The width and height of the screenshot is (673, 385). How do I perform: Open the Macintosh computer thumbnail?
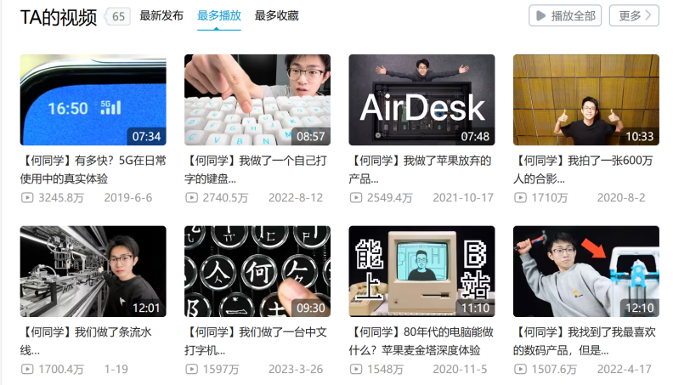[x=421, y=271]
